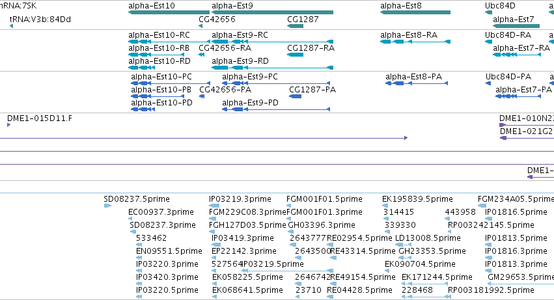
Task: Select EST GH03396.3prime
Action: click(x=322, y=225)
